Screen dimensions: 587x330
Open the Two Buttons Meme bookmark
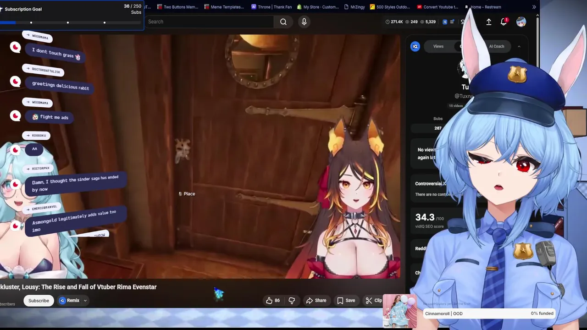(177, 7)
